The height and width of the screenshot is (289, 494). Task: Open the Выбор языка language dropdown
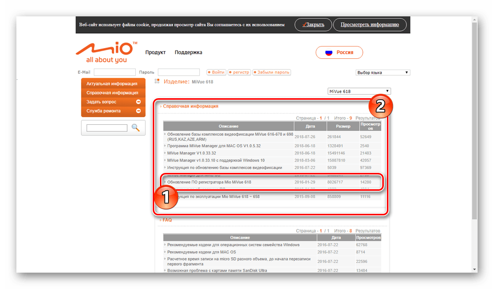tap(383, 73)
